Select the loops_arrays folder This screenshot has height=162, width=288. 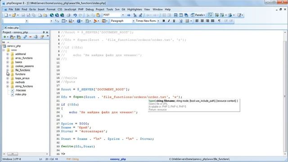tap(22, 78)
